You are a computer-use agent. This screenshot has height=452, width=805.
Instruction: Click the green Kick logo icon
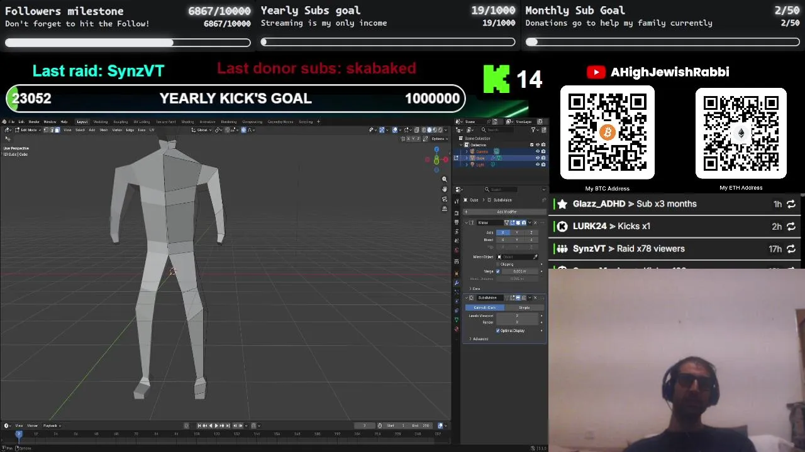(x=497, y=79)
